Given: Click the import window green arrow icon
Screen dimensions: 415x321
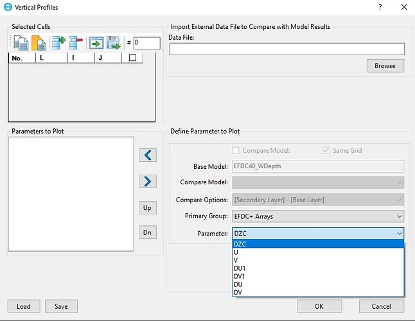Looking at the screenshot, I should (96, 43).
